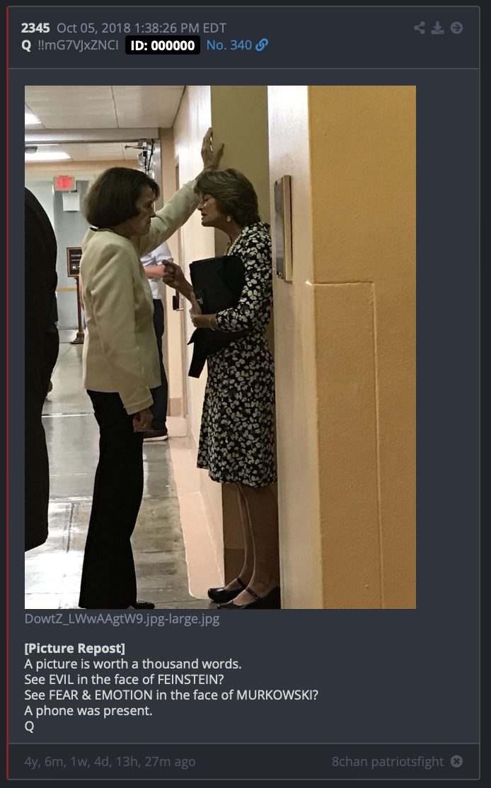Click post number 2345
This screenshot has height=788, width=491.
click(x=35, y=28)
